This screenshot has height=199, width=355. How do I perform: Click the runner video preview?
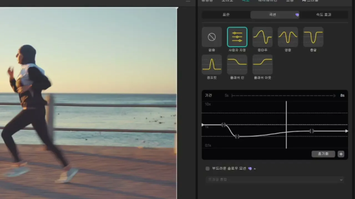(88, 103)
